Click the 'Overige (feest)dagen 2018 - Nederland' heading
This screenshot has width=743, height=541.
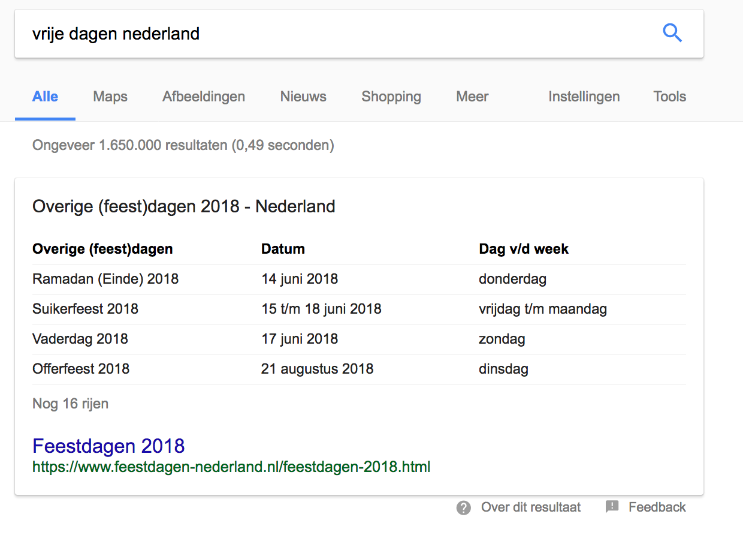(x=183, y=207)
